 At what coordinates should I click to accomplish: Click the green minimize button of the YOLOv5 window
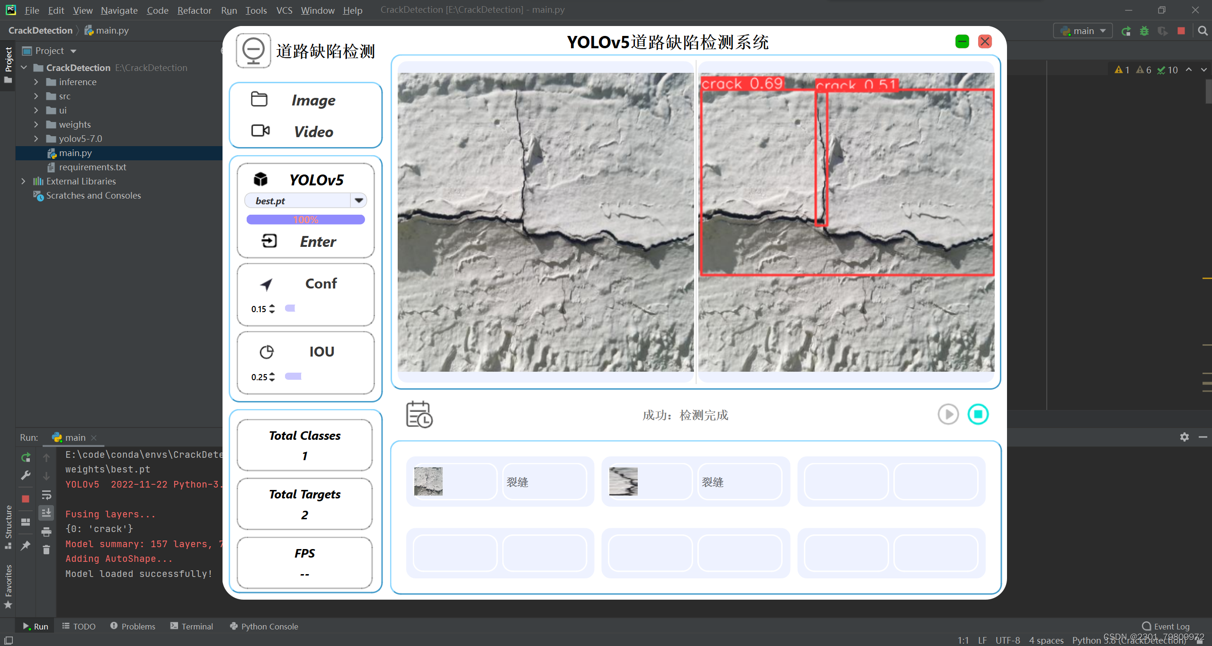pyautogui.click(x=962, y=42)
